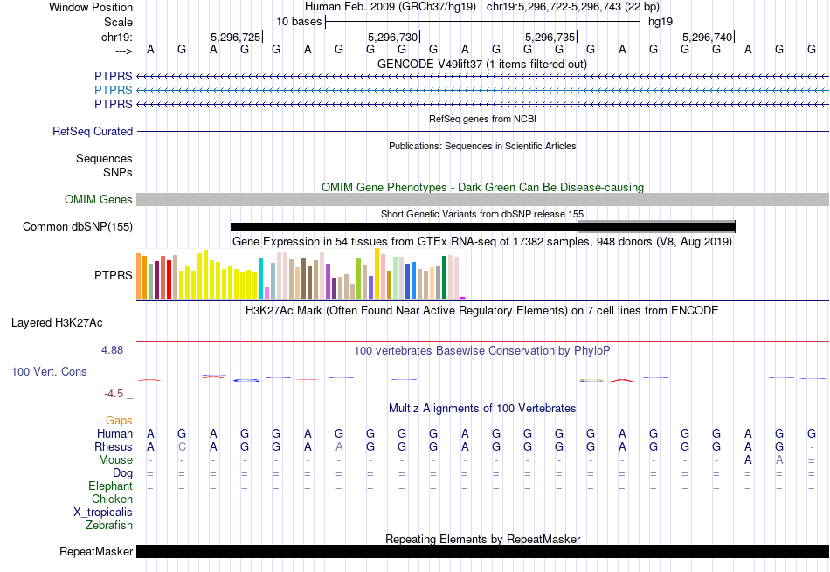Click the gray OMIM Genes bar

click(482, 200)
